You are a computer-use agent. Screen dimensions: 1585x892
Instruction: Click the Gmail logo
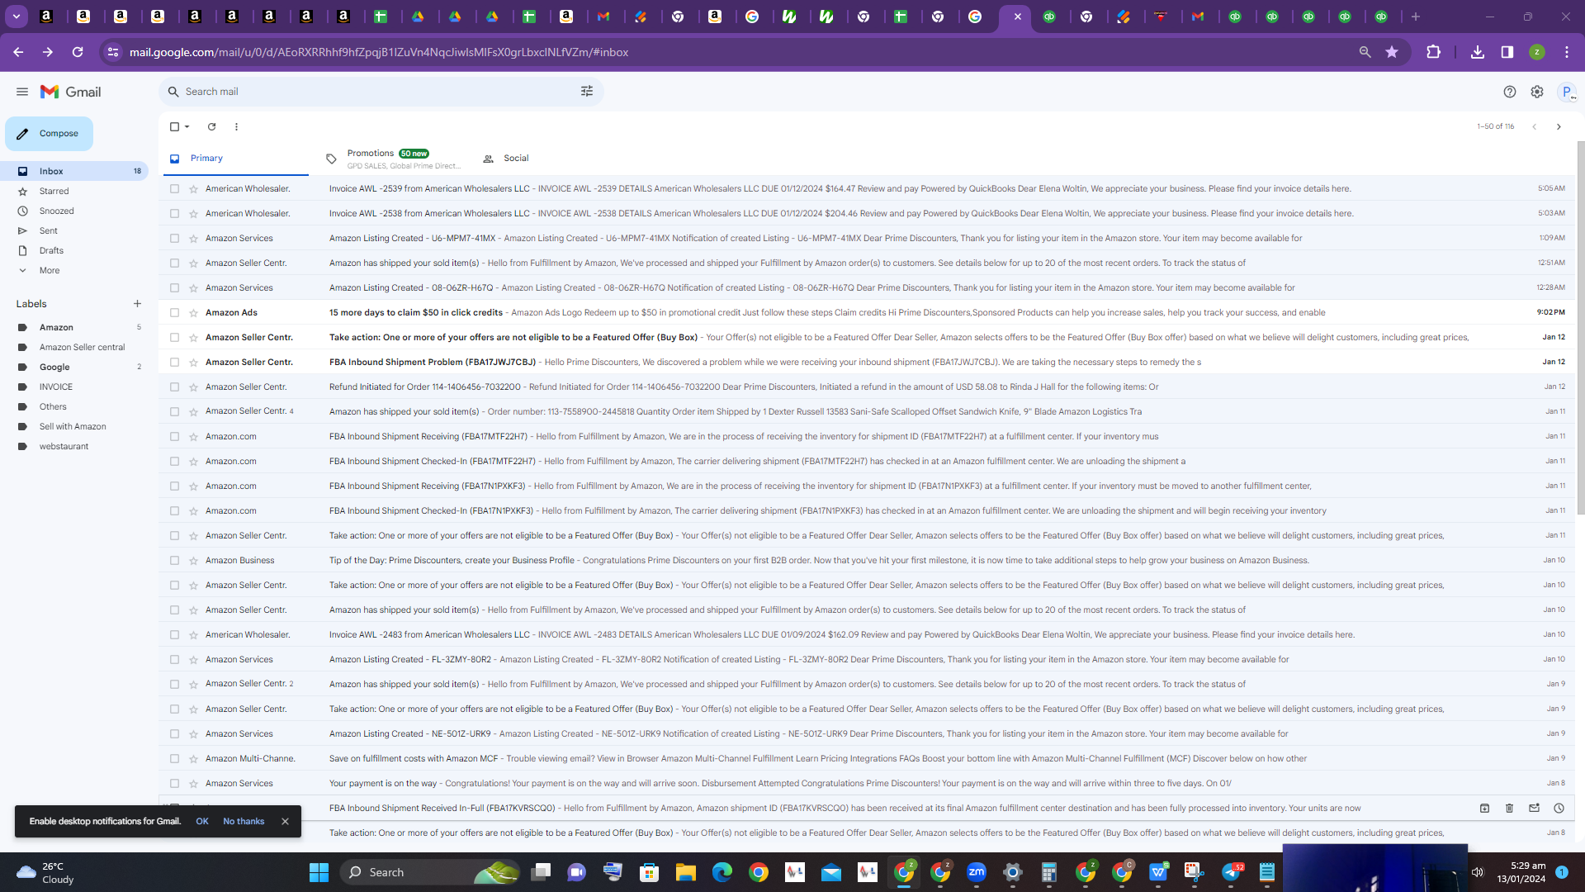tap(71, 92)
